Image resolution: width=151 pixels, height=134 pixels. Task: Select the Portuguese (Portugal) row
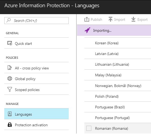[118, 118]
